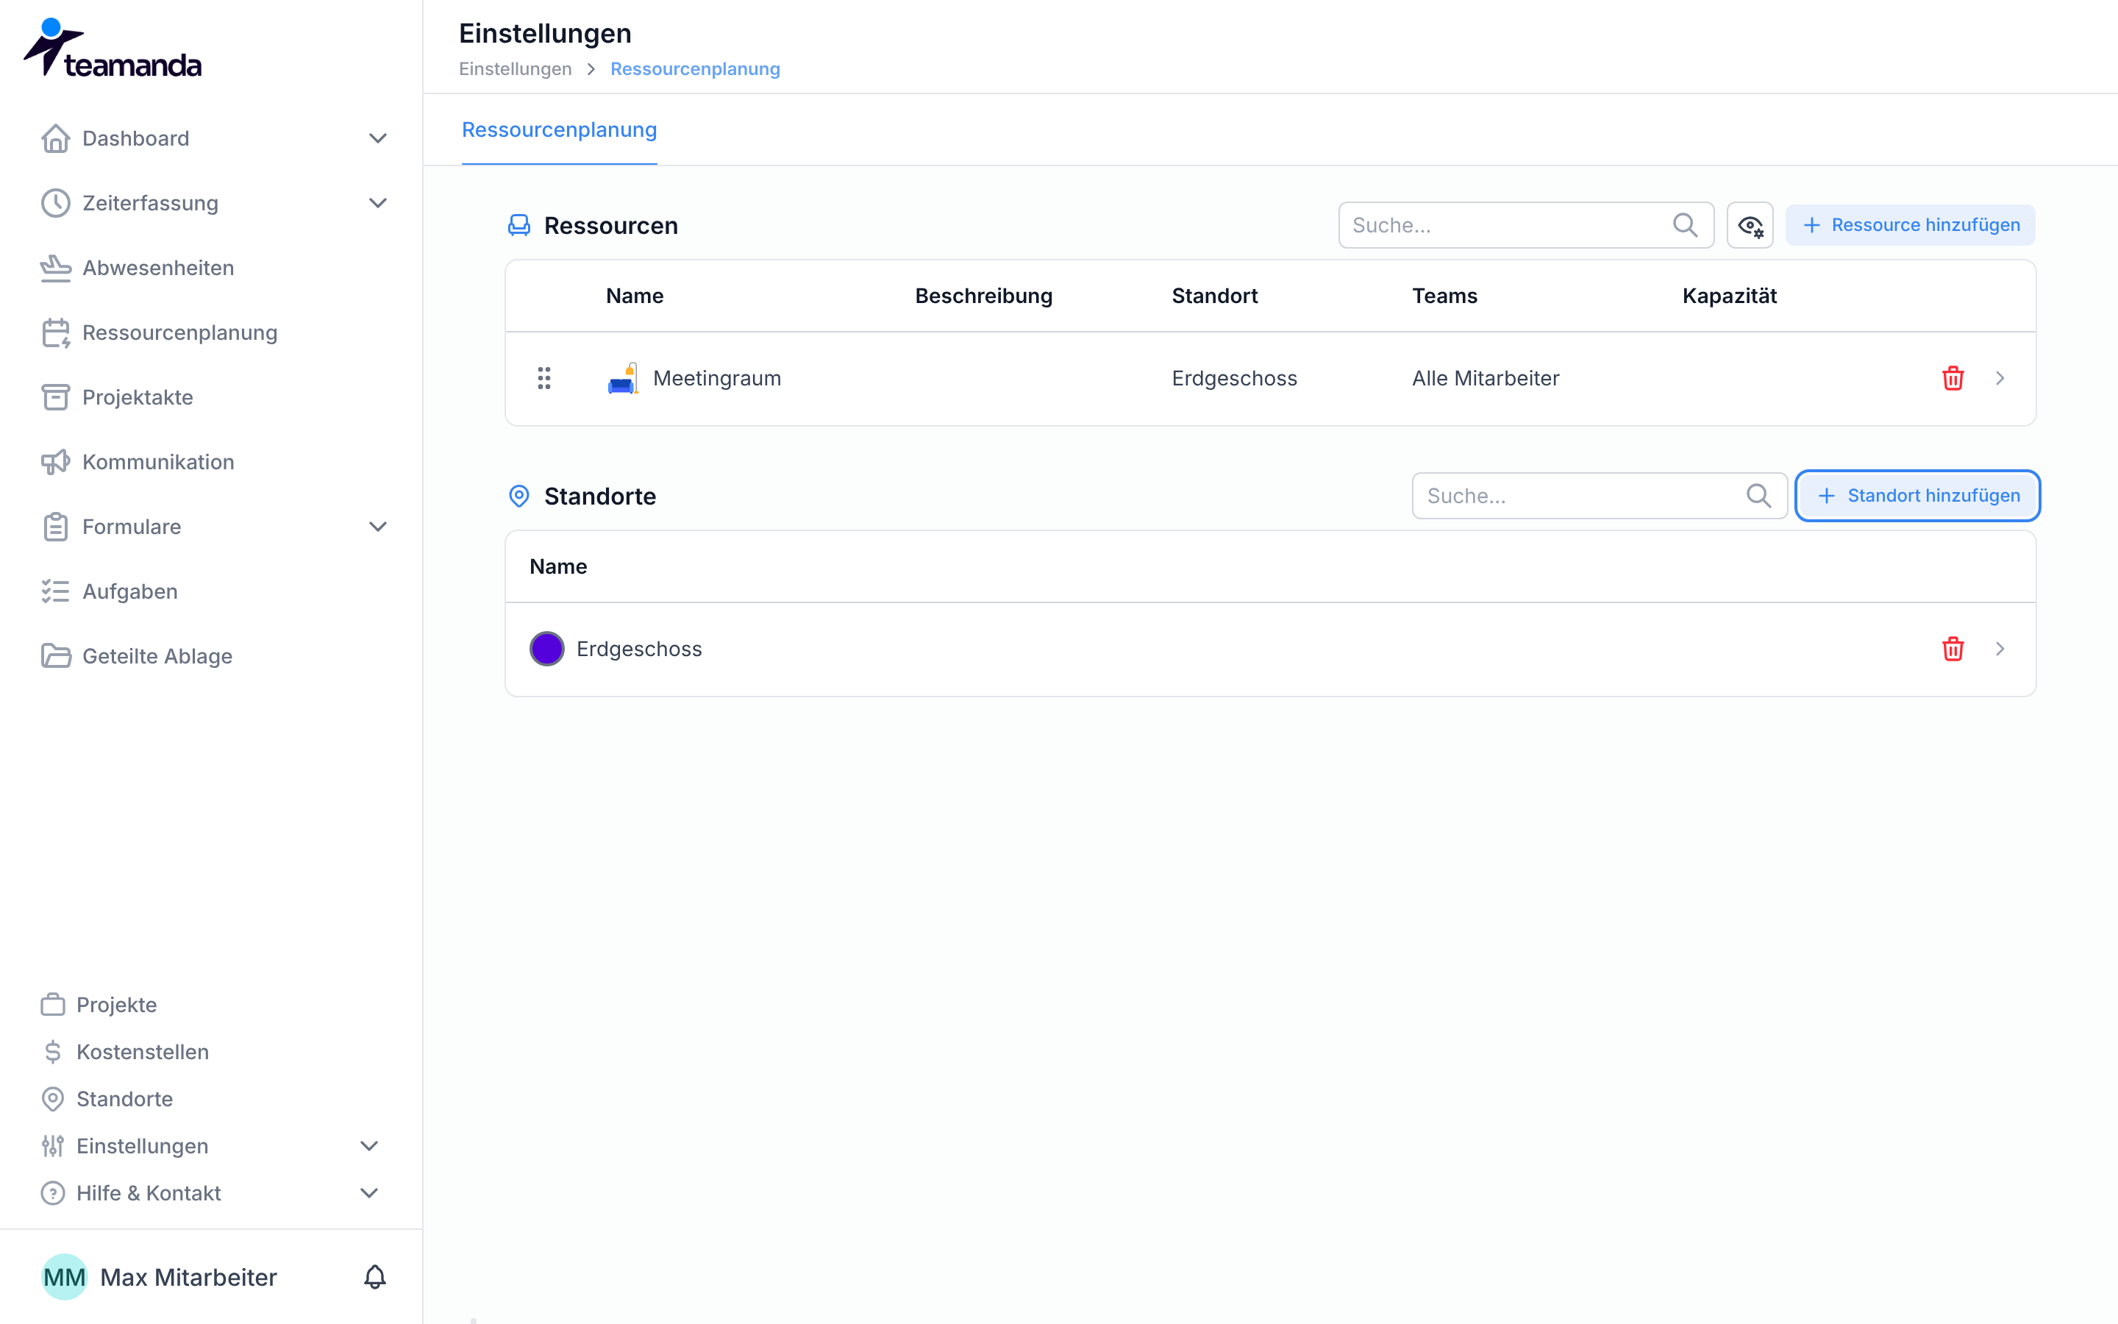Focus the Standorte search field

pyautogui.click(x=1599, y=496)
